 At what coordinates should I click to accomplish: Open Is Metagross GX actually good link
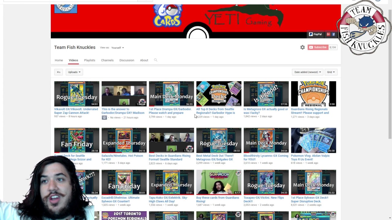pyautogui.click(x=266, y=111)
